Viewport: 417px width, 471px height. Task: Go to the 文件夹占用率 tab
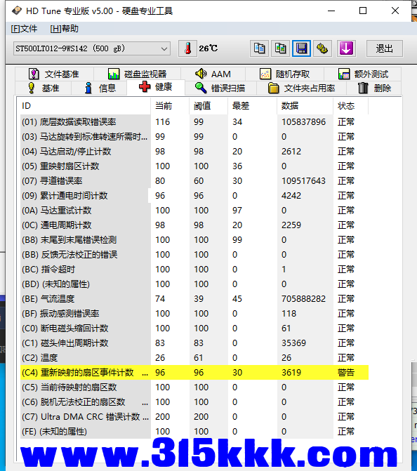[301, 88]
